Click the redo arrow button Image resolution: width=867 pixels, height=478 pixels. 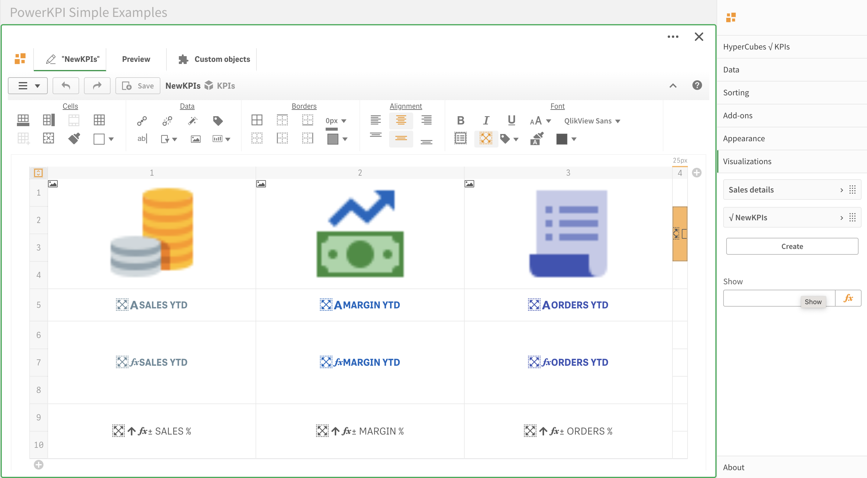click(97, 86)
